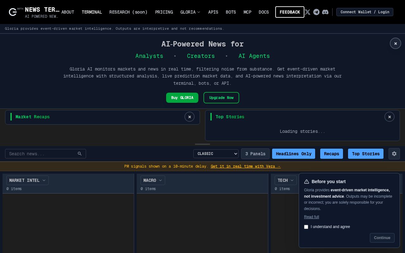
Task: Open 'Get it in real time with Vera' link
Action: tap(246, 166)
